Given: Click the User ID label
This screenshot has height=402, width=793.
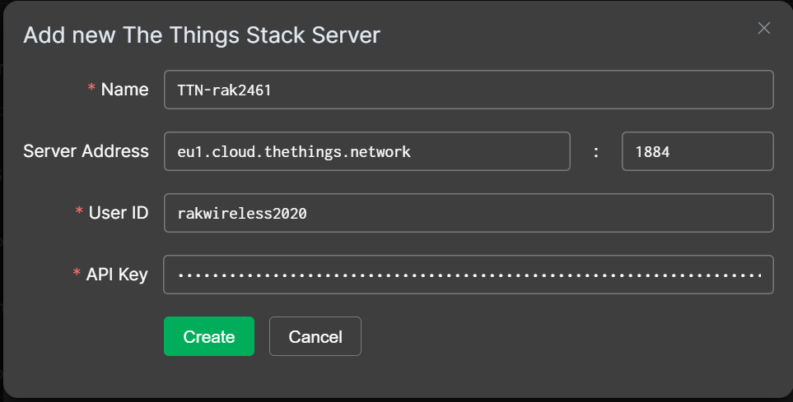Looking at the screenshot, I should click(x=119, y=213).
